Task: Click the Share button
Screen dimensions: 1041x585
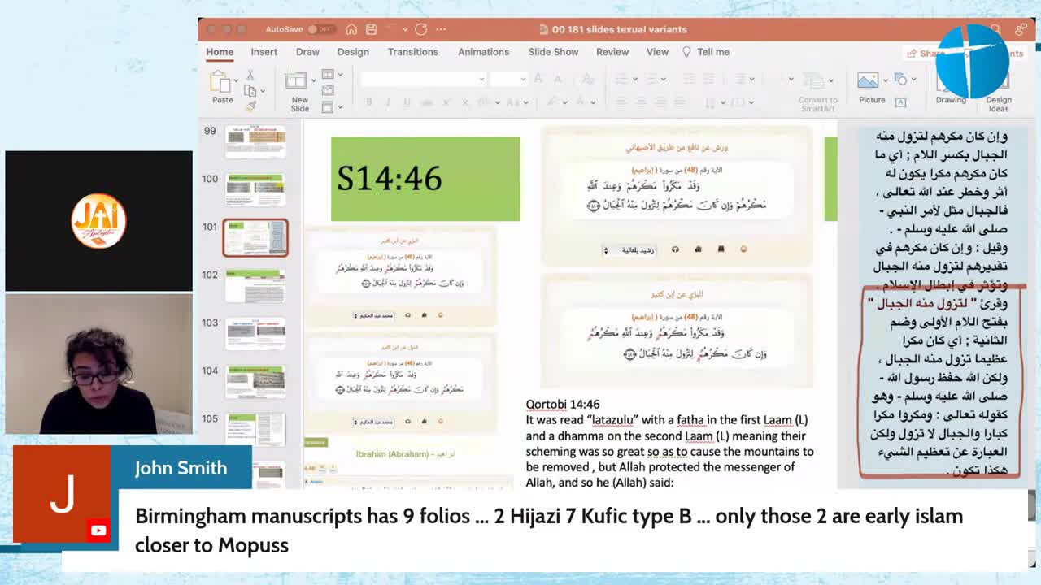Action: (926, 53)
